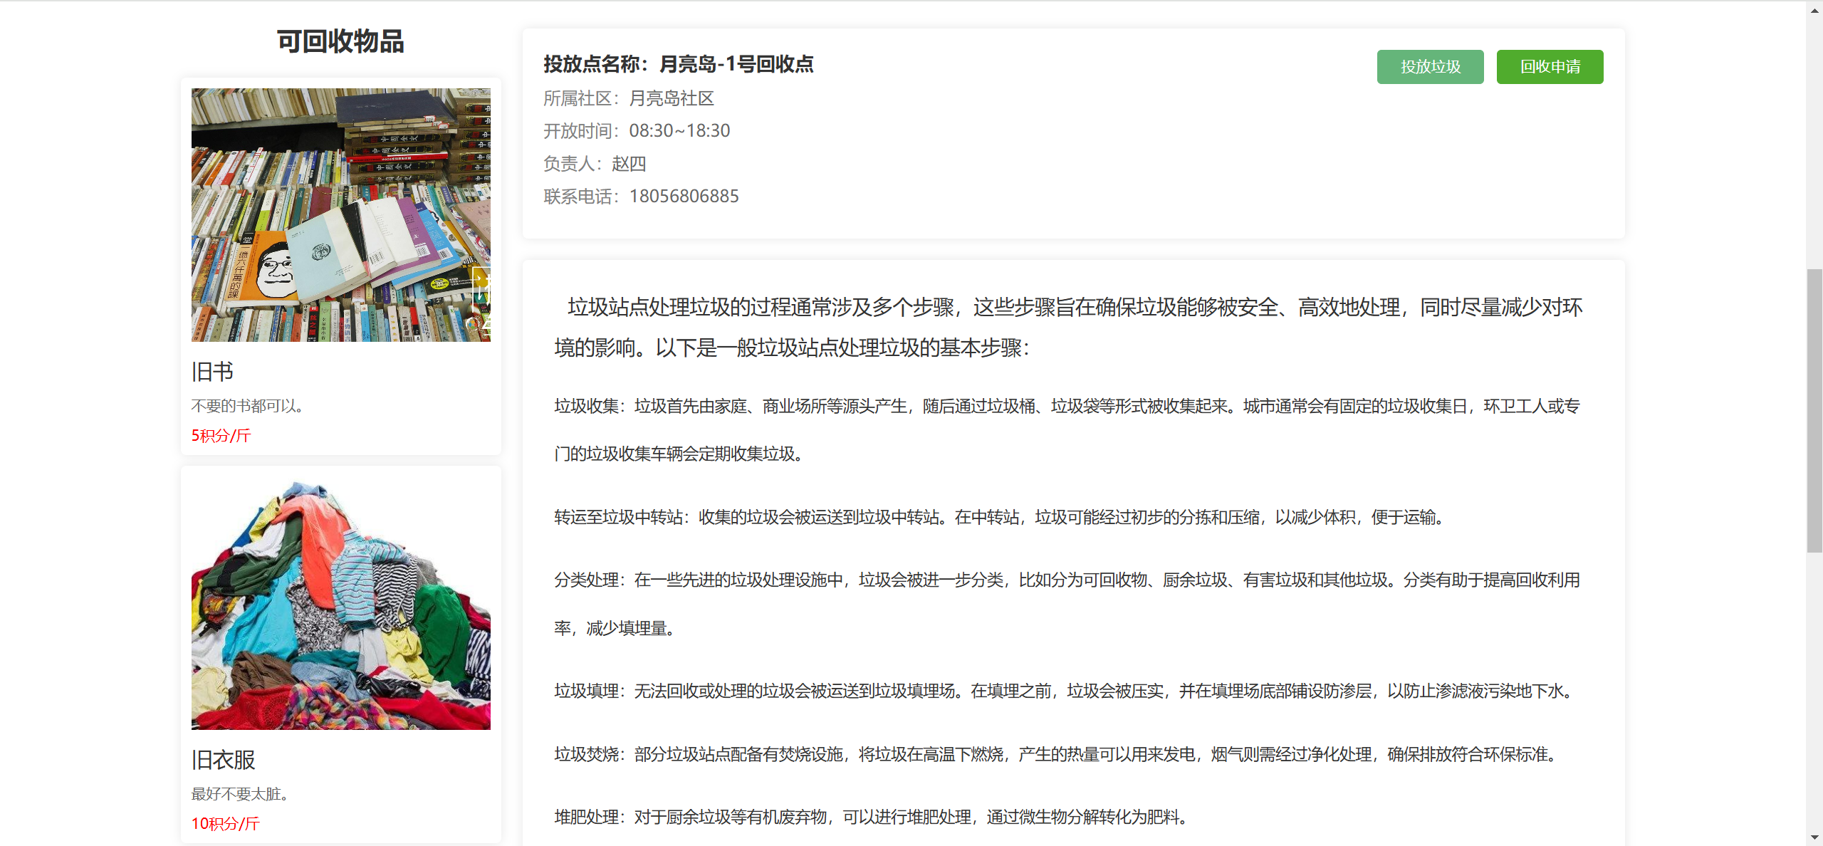Open the old books photo thumbnail
The width and height of the screenshot is (1823, 846).
(x=340, y=214)
